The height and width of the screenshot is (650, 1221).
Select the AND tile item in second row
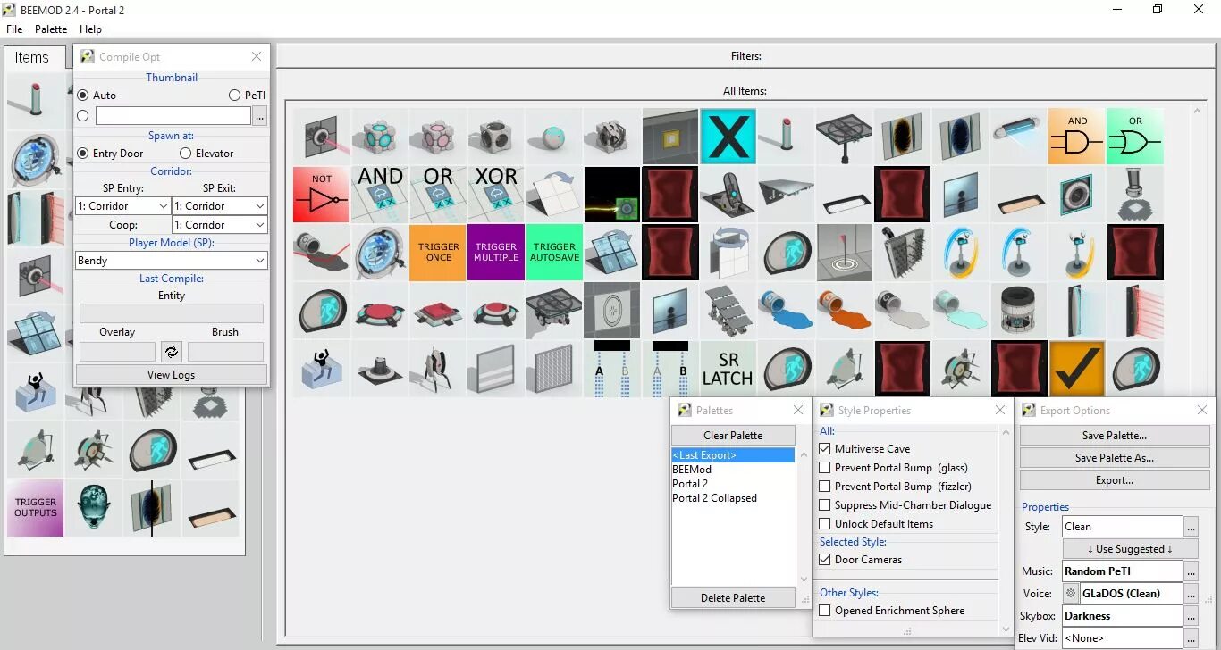click(379, 195)
